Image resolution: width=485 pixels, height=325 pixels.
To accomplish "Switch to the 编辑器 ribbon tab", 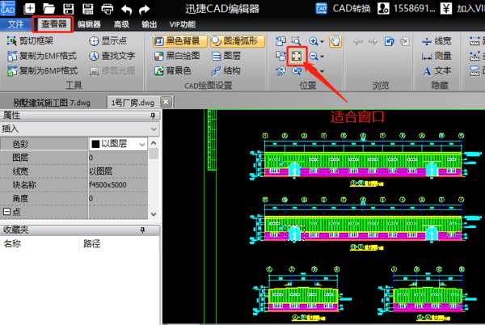I will (89, 24).
